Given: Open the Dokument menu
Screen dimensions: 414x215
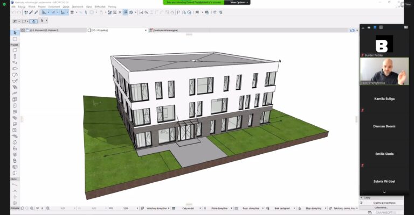Looking at the screenshot, I should [54, 6].
